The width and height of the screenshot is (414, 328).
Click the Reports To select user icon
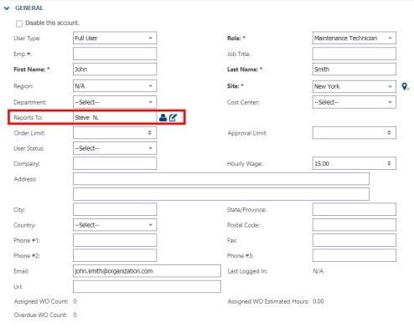tap(163, 117)
